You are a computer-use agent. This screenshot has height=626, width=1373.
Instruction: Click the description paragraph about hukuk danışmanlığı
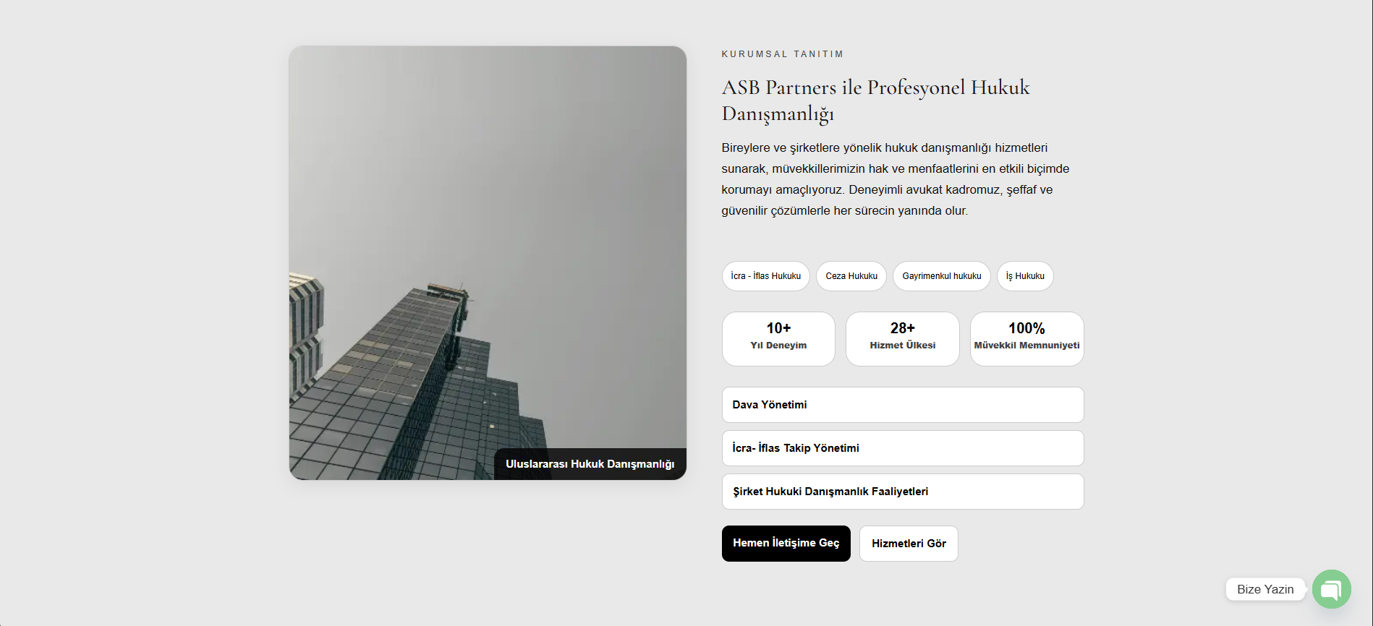896,179
